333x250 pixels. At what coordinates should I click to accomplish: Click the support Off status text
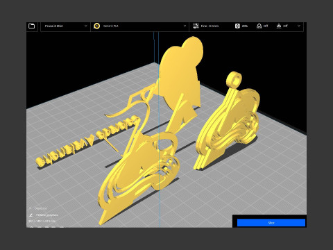[x=266, y=26]
